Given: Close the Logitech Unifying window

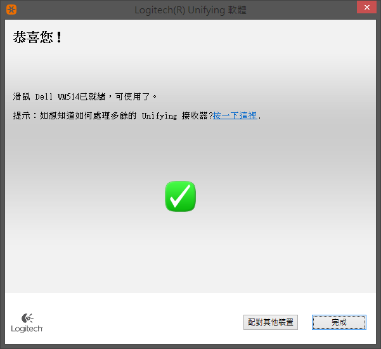Looking at the screenshot, I should (x=366, y=7).
